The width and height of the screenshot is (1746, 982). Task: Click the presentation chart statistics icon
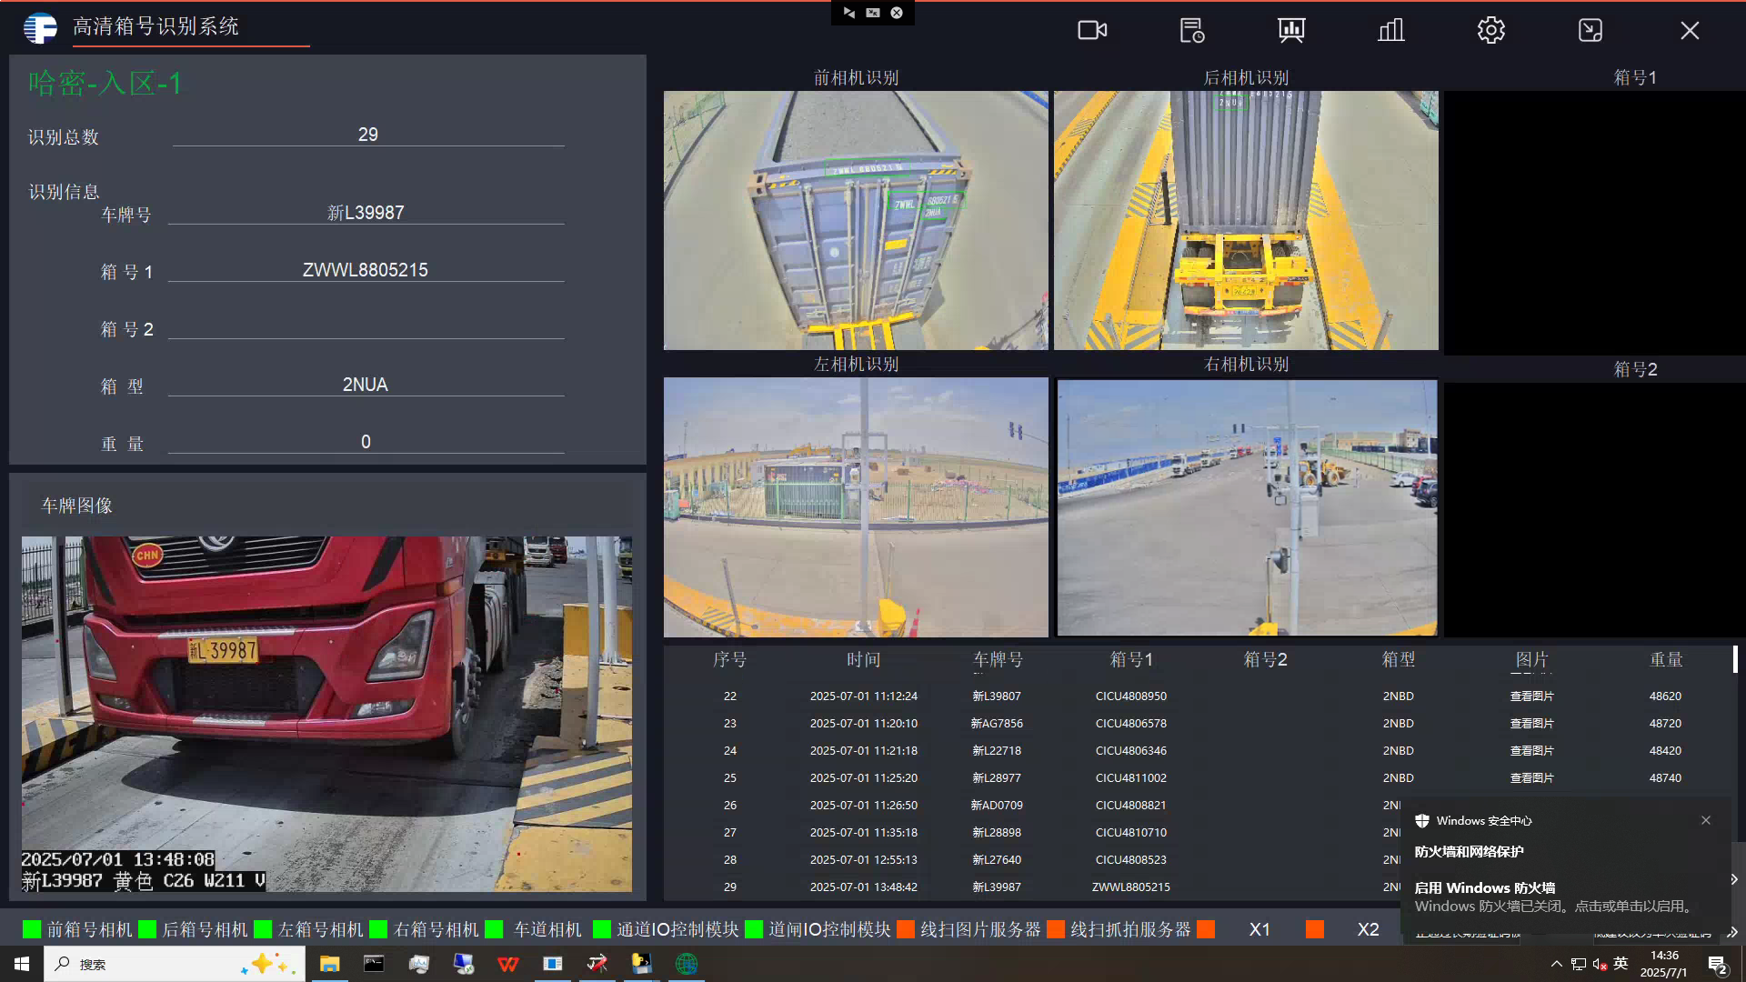pyautogui.click(x=1291, y=30)
